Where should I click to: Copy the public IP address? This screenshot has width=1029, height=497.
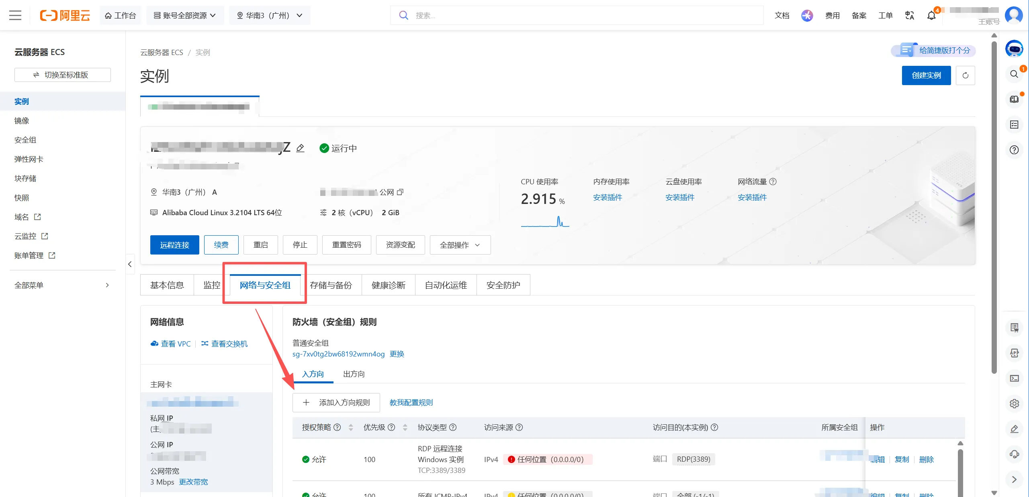click(x=400, y=192)
